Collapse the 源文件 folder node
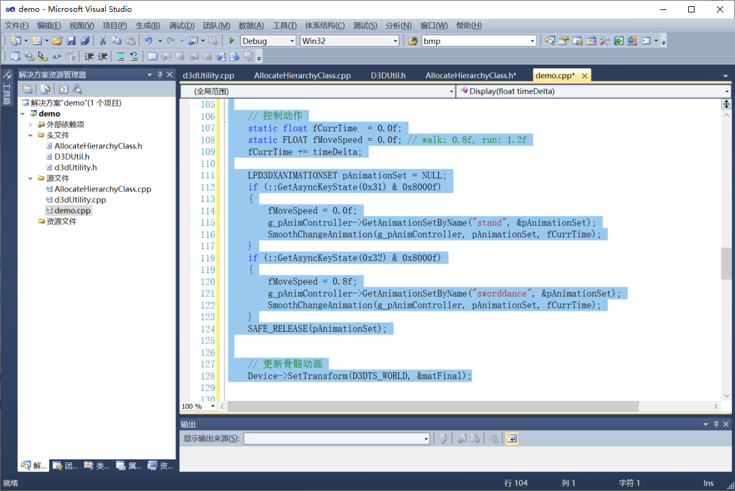735x491 pixels. coord(30,178)
